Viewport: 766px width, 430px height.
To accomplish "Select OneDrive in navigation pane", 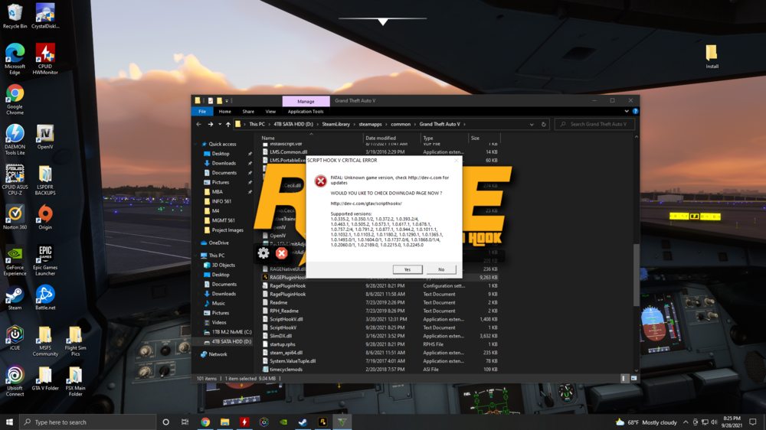I will pos(218,243).
